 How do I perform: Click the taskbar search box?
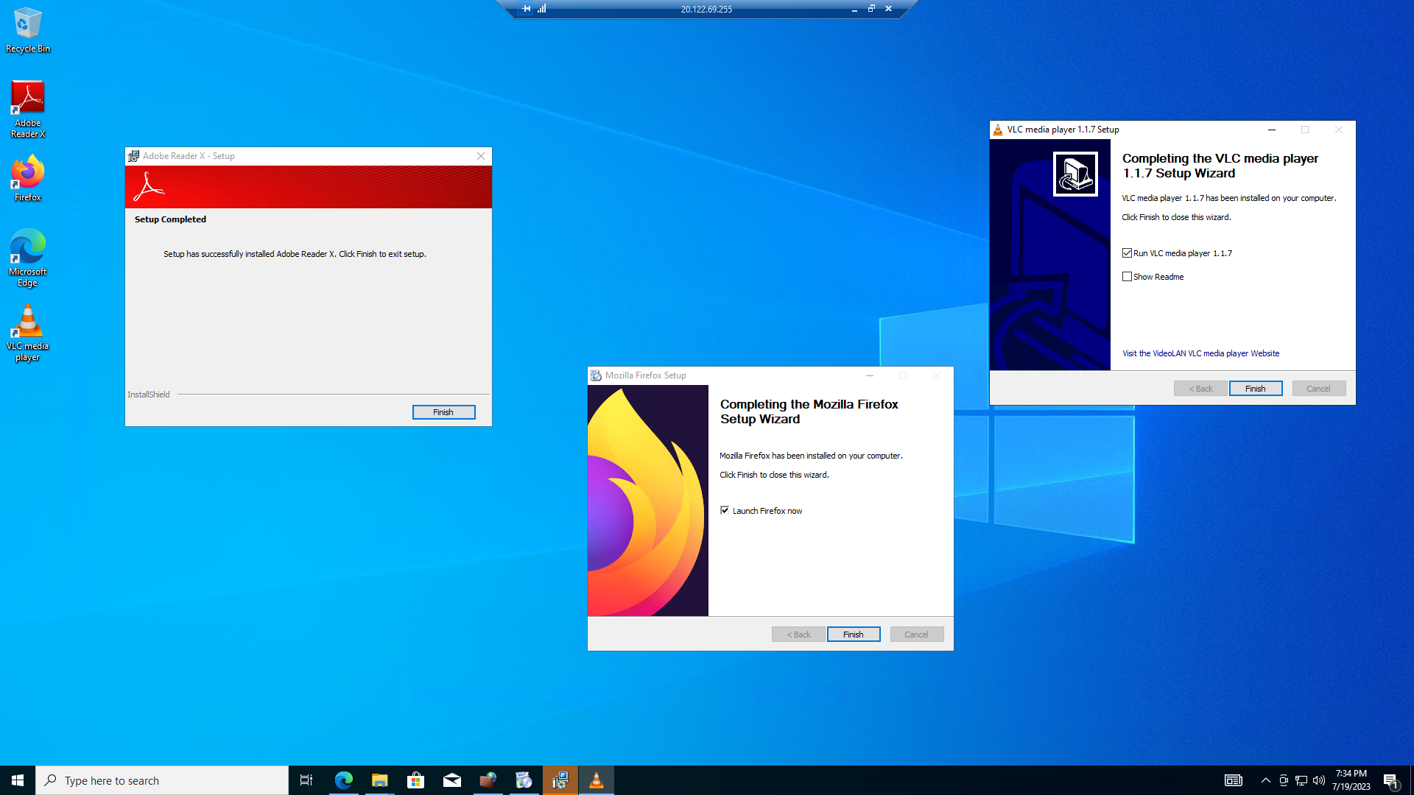coord(162,780)
